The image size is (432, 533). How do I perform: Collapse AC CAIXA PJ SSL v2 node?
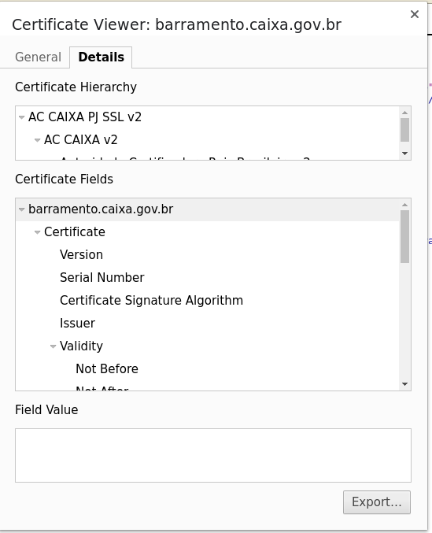pyautogui.click(x=22, y=117)
